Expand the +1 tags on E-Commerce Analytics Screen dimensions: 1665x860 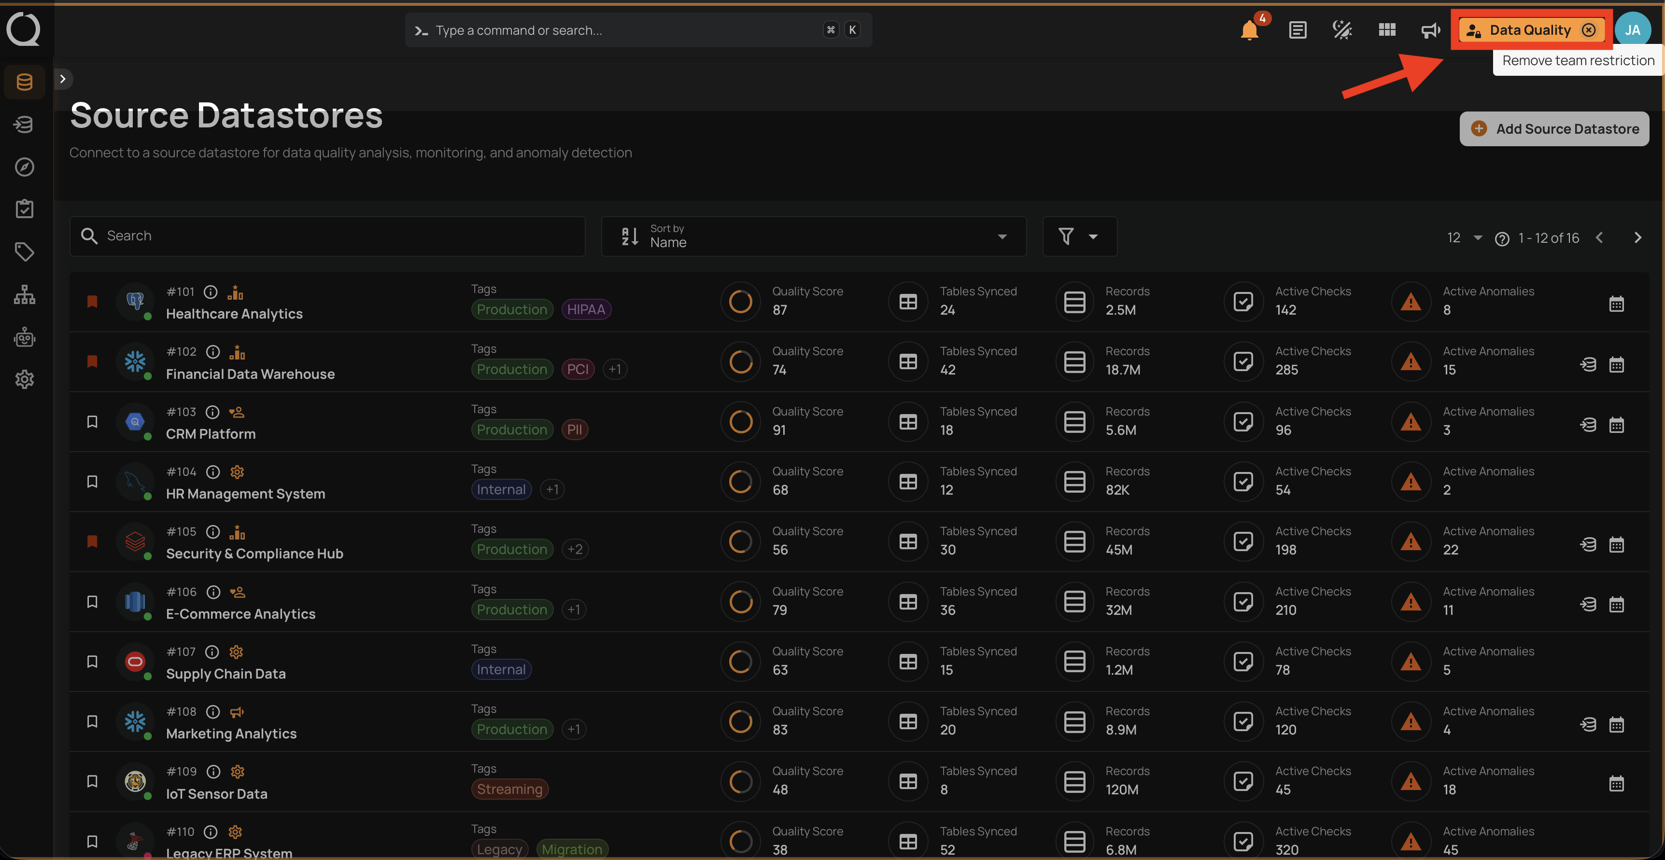pos(573,610)
